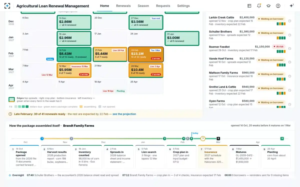Open the "Lien search" timeline card
The image size is (300, 187).
tap(150, 157)
